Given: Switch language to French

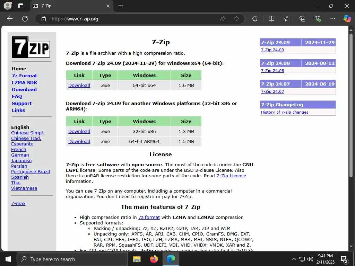Looking at the screenshot, I should (x=19, y=150).
